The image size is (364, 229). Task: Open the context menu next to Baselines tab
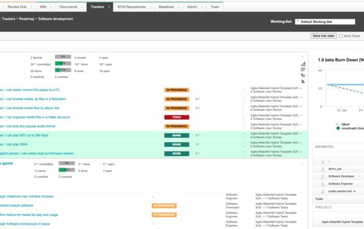(x=178, y=7)
